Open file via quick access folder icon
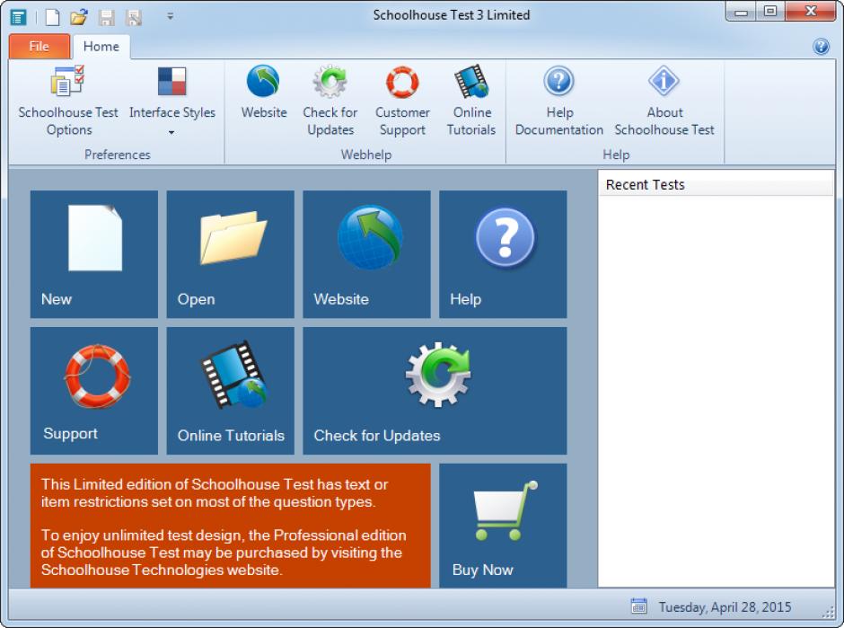The width and height of the screenshot is (844, 628). click(x=79, y=17)
